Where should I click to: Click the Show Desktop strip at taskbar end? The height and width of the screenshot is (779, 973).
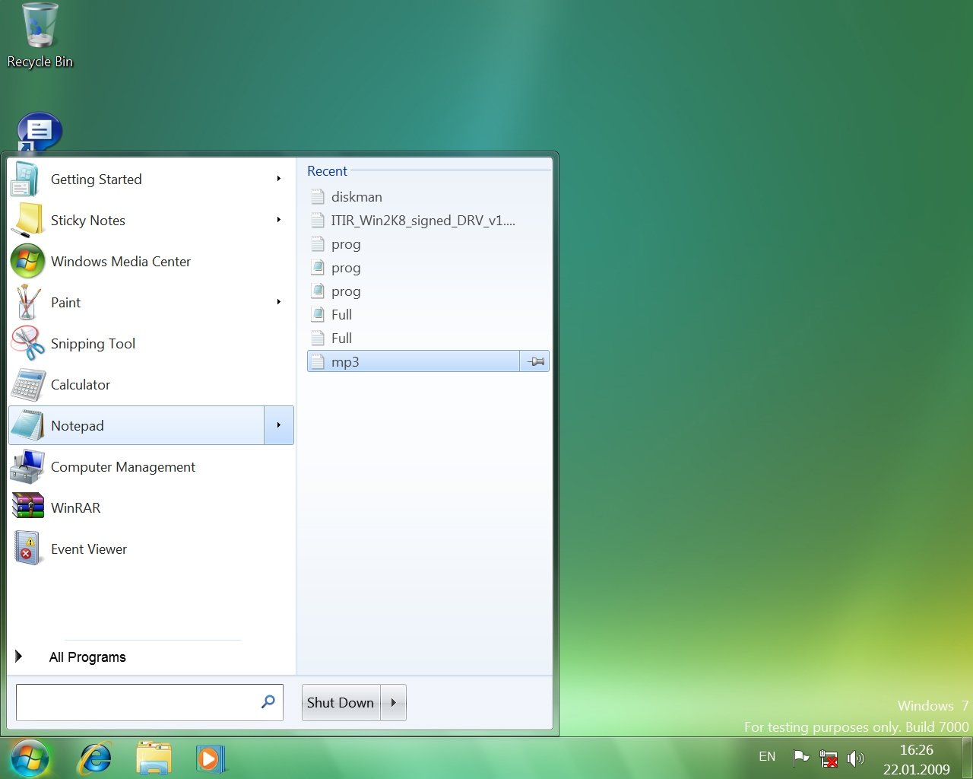[x=967, y=758]
